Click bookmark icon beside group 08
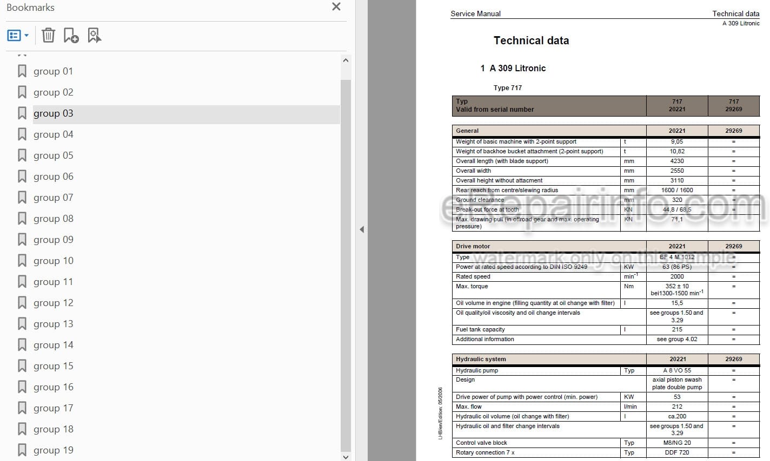Image resolution: width=770 pixels, height=461 pixels. coord(22,219)
